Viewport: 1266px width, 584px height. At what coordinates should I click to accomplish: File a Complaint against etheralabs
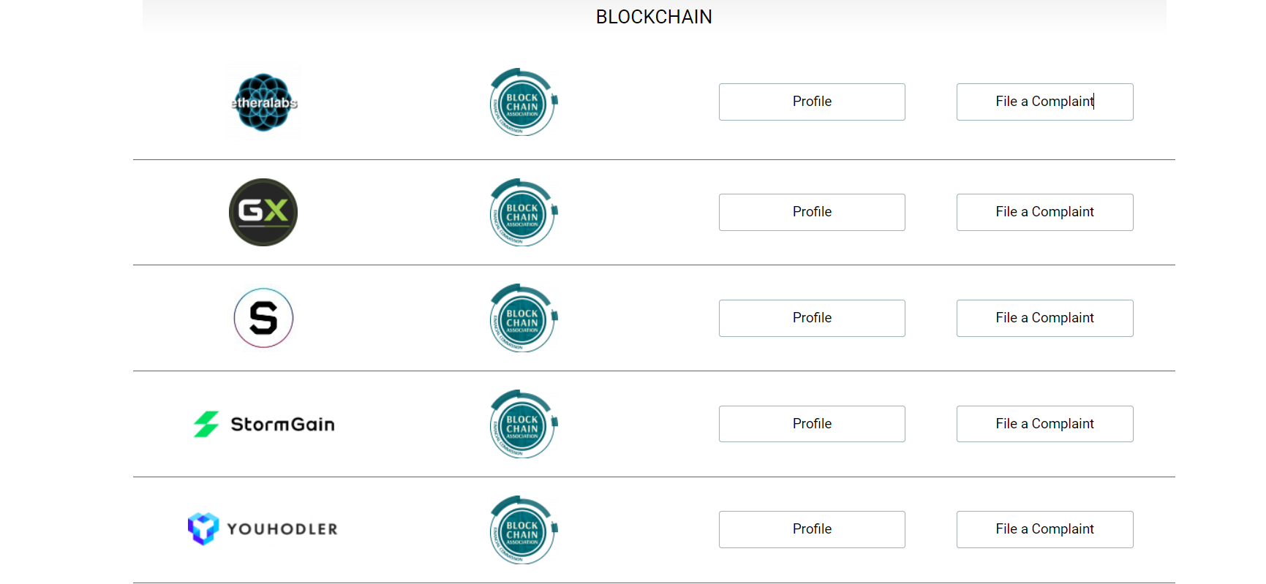coord(1044,102)
